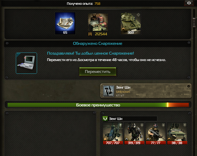
Task: Click the green faction emblem beside Зенг Ши
Action: (x=105, y=119)
